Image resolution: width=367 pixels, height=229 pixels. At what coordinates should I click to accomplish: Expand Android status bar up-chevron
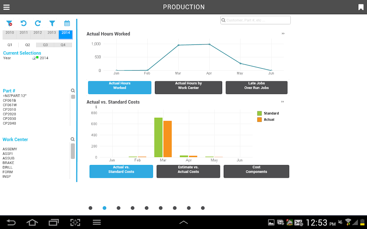point(183,222)
